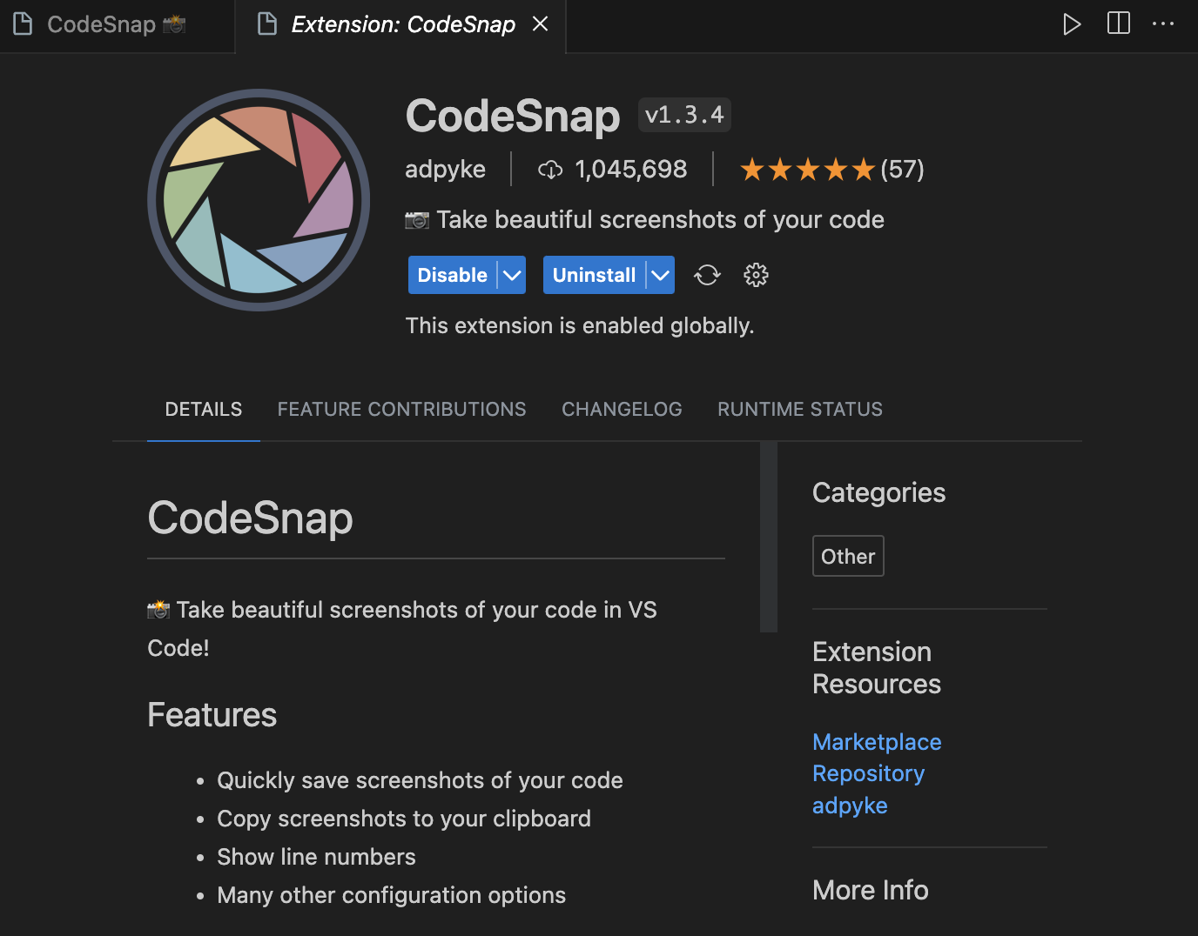This screenshot has width=1198, height=936.
Task: Click the cloud download install count icon
Action: tap(550, 170)
